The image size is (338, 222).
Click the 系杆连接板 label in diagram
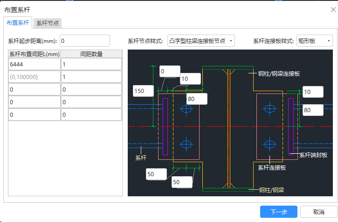click(272, 167)
